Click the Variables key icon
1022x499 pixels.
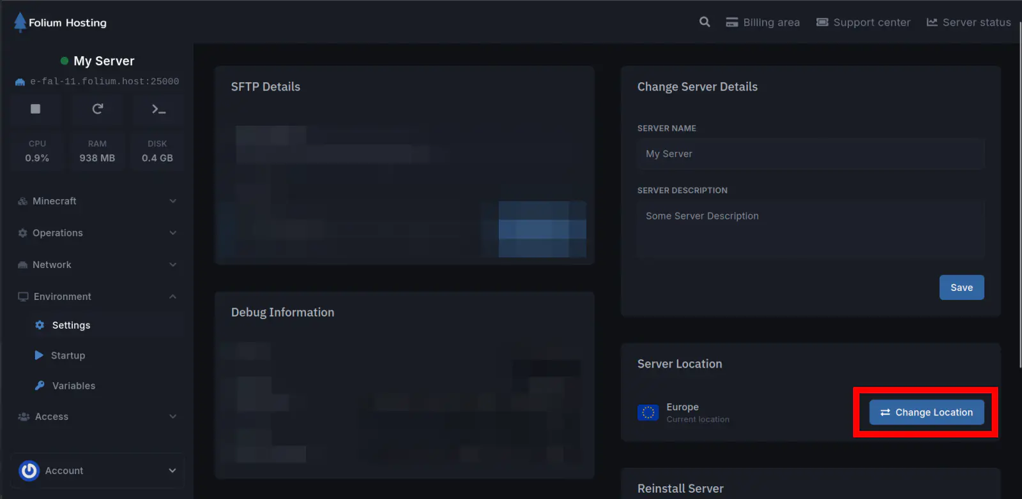[x=40, y=385]
